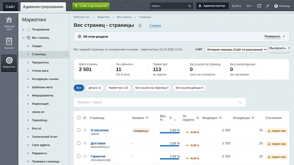Open the window icon next to RU
The width and height of the screenshot is (294, 165).
point(259,6)
